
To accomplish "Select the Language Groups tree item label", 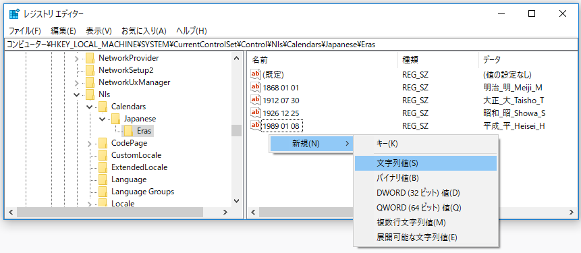I will click(142, 192).
